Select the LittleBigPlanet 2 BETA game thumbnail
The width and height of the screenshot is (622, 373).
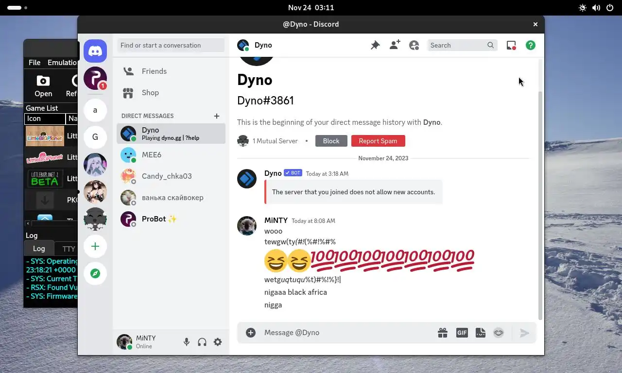[x=45, y=179]
